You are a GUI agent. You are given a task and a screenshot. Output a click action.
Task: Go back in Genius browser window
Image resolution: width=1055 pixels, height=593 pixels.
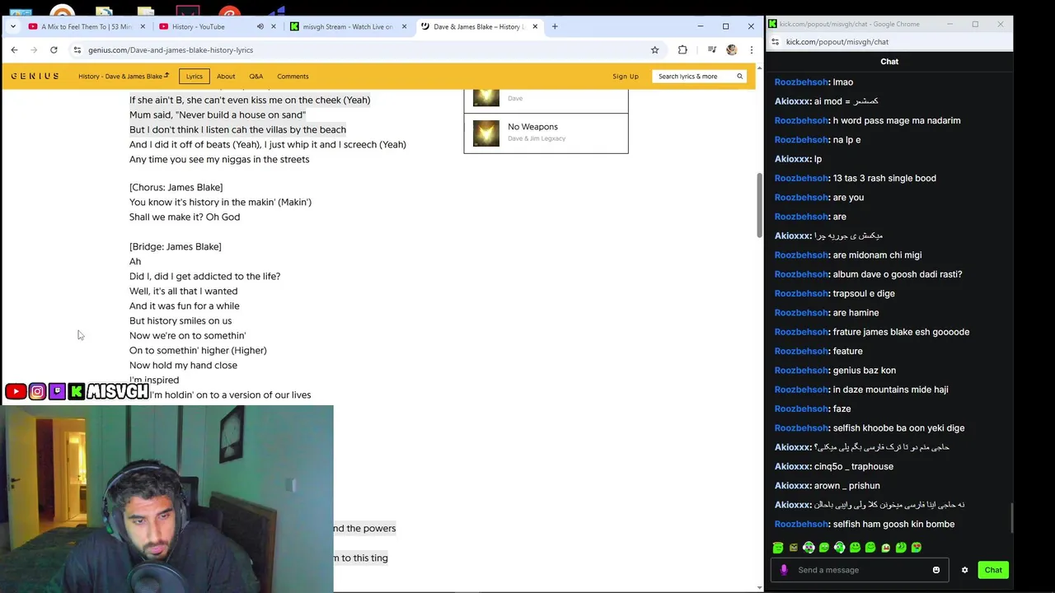pyautogui.click(x=14, y=49)
